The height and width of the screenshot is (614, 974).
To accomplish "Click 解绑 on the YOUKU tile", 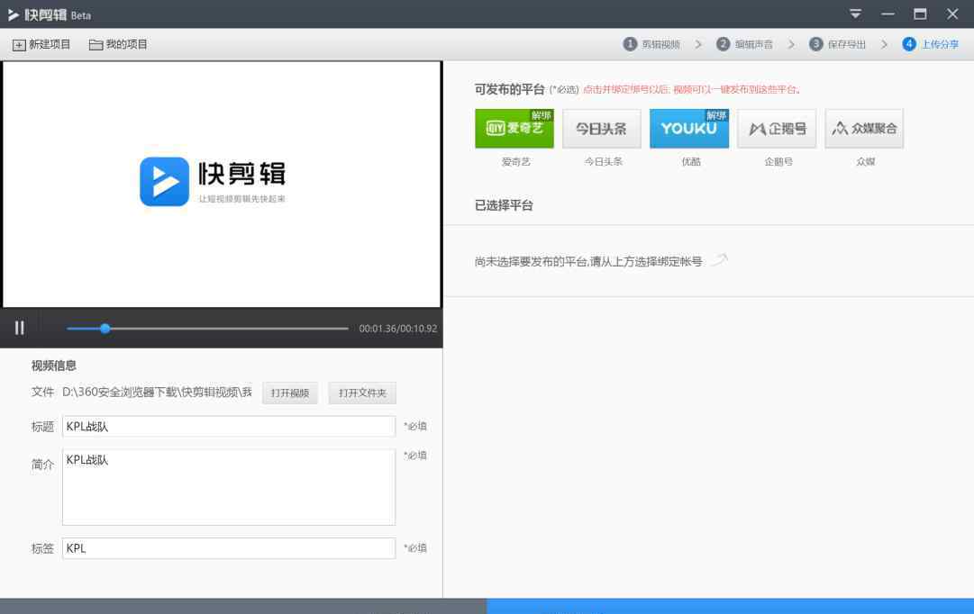I will point(716,115).
